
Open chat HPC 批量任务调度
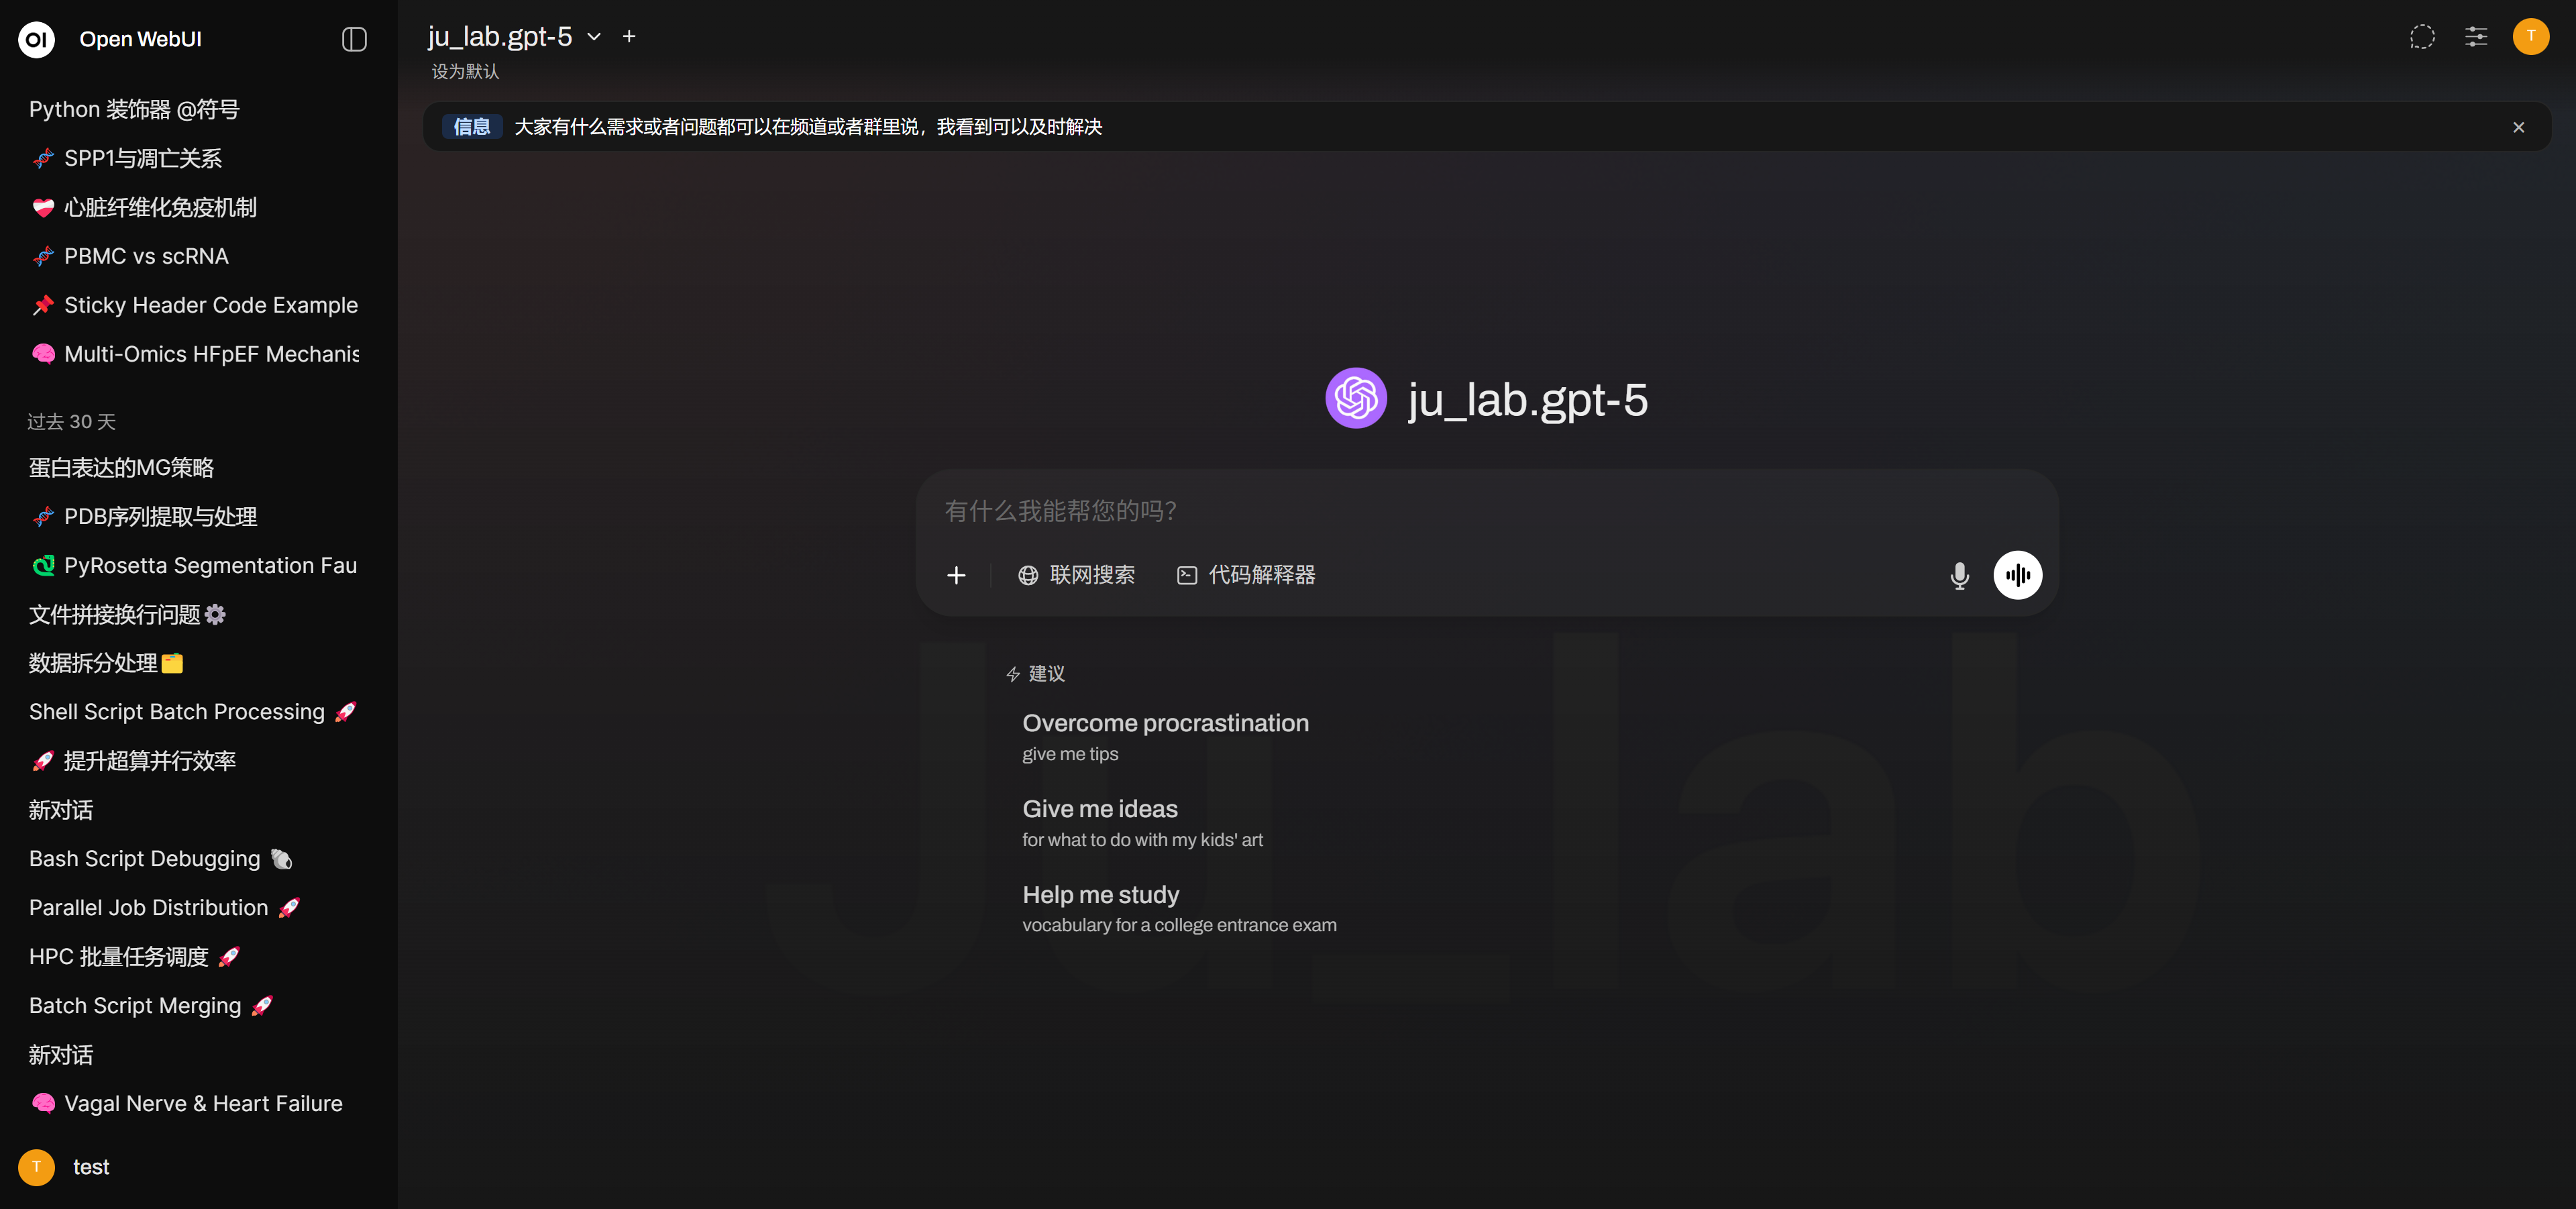click(195, 957)
